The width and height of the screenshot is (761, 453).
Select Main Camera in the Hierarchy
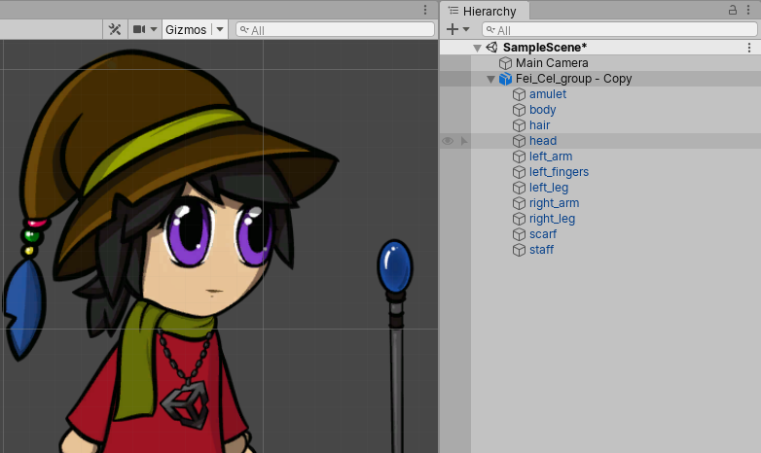551,63
